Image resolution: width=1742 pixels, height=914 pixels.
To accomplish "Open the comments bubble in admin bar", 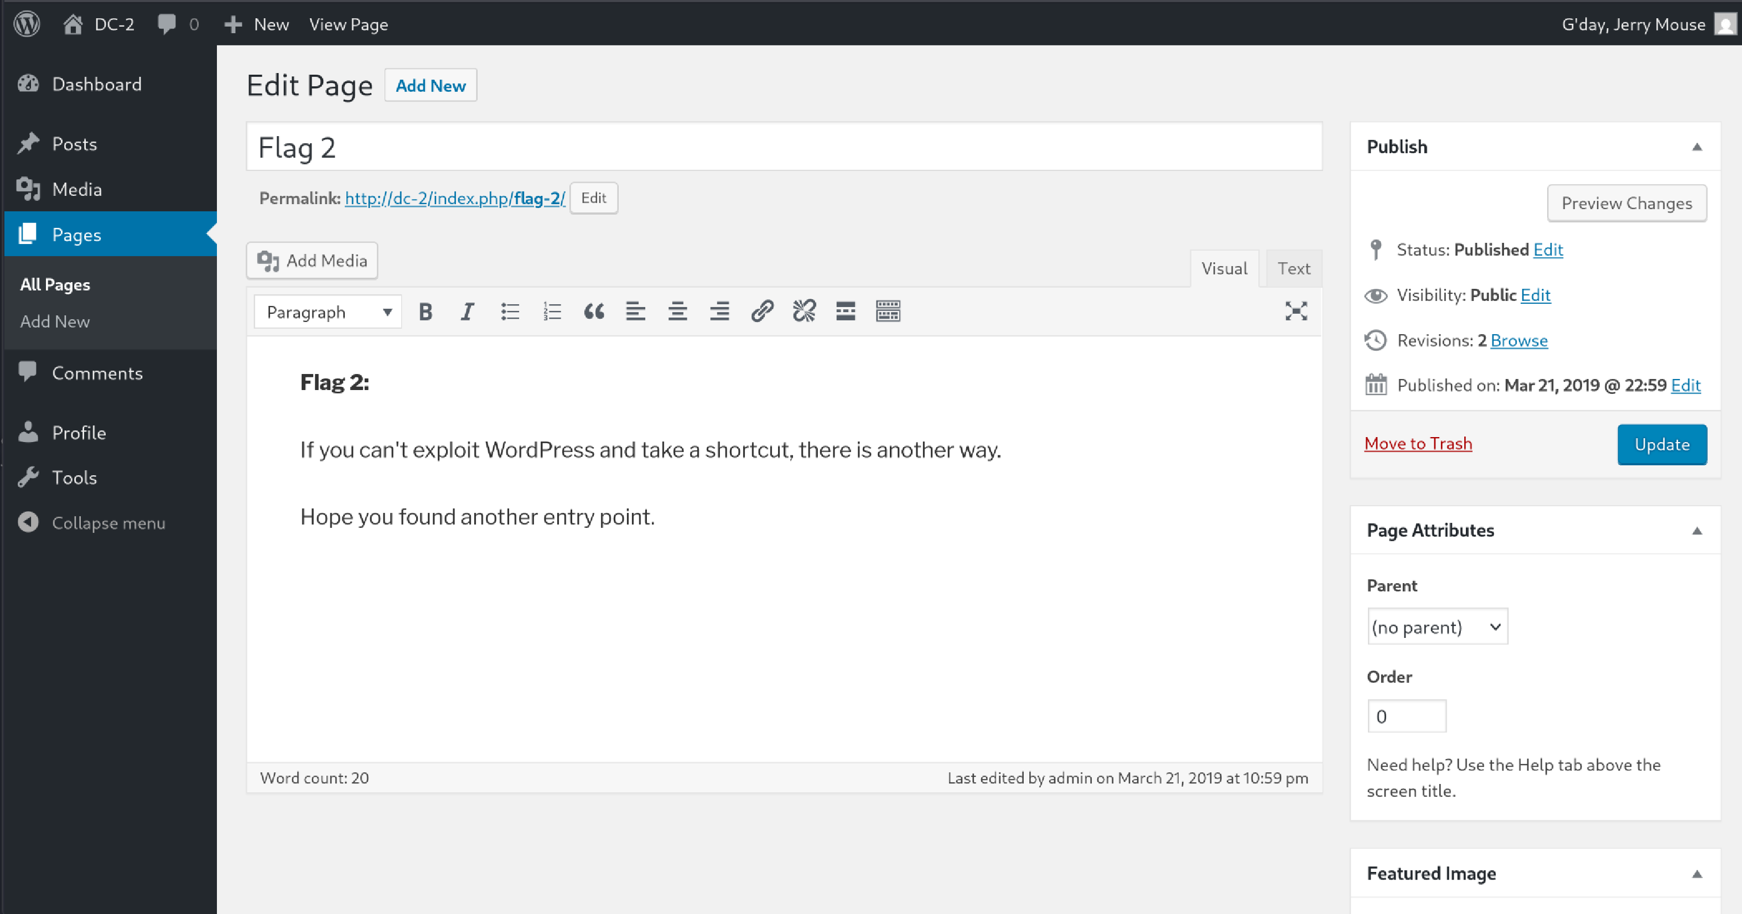I will point(178,24).
